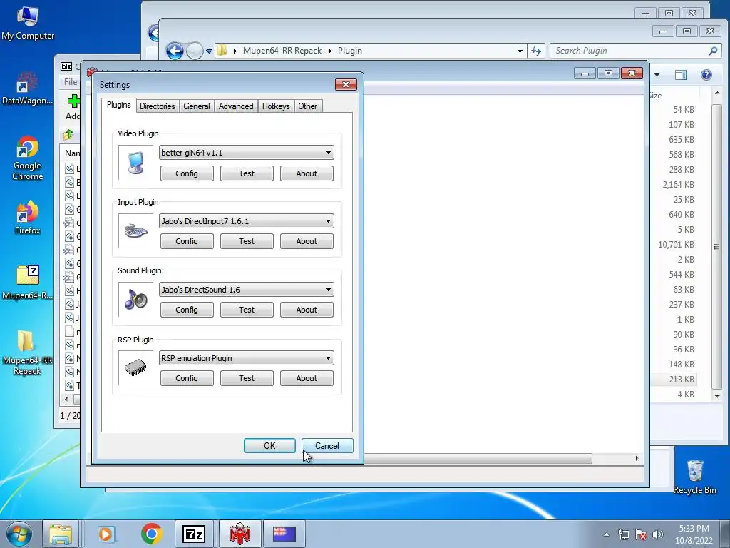Switch to the Hotkeys tab
The image size is (730, 548).
pyautogui.click(x=276, y=106)
